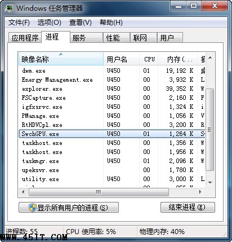Image resolution: width=232 pixels, height=242 pixels.
Task: Maximize the Task Manager window
Action: (x=194, y=6)
